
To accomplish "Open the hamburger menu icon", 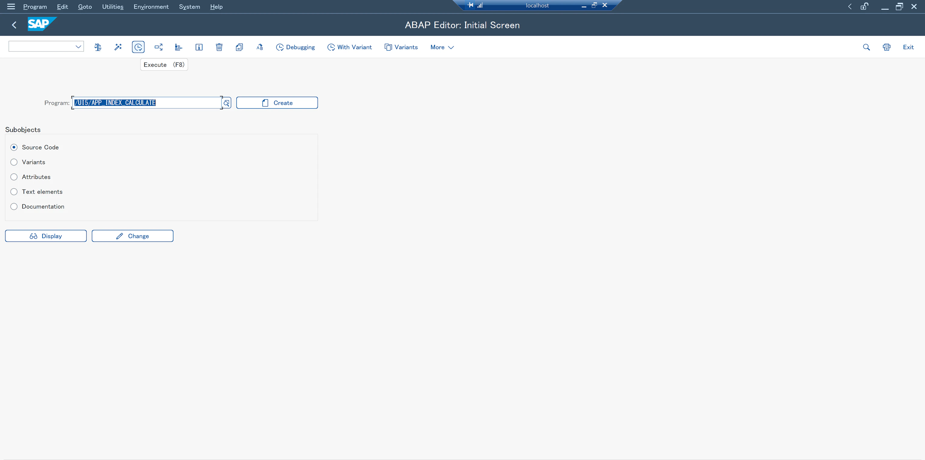I will 11,6.
